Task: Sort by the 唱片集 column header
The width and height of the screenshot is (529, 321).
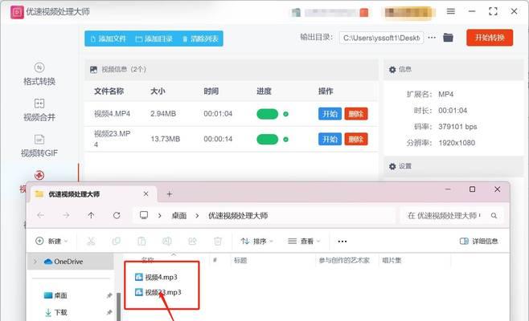Action: coord(392,260)
